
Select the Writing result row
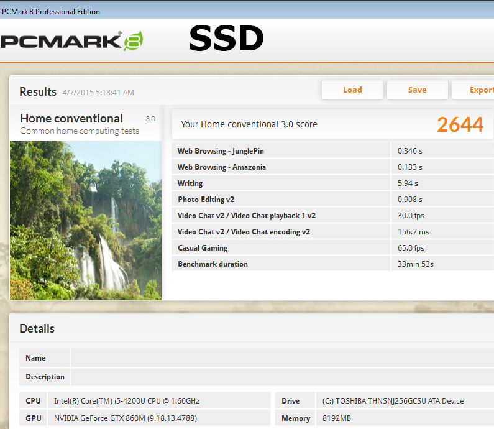pyautogui.click(x=283, y=183)
